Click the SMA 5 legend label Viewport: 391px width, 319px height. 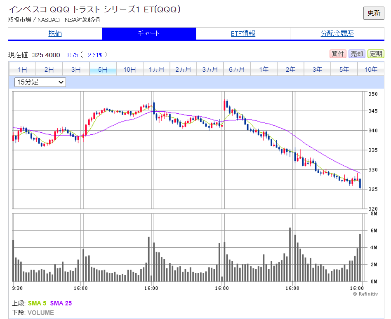coord(37,303)
